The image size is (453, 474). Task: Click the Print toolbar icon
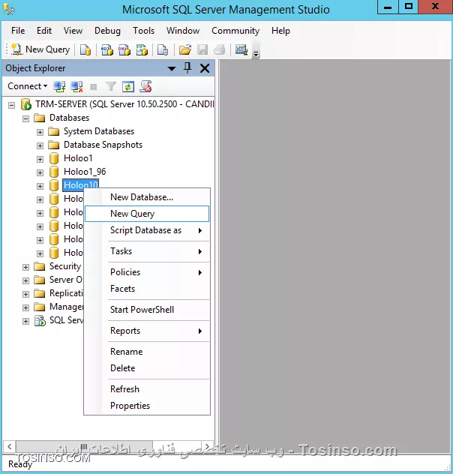[x=220, y=50]
